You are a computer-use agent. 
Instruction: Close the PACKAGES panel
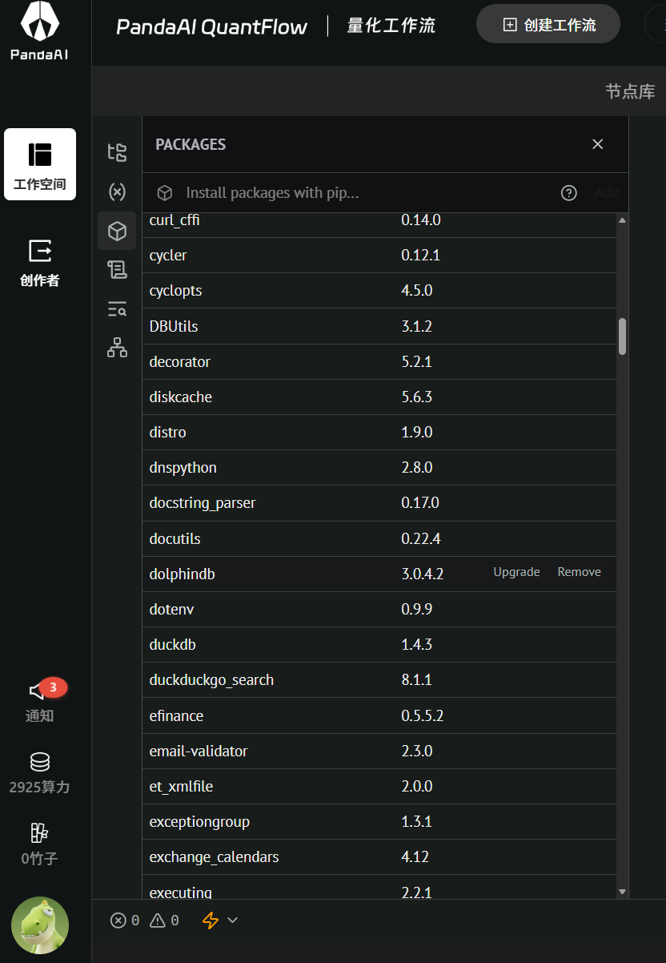click(597, 144)
